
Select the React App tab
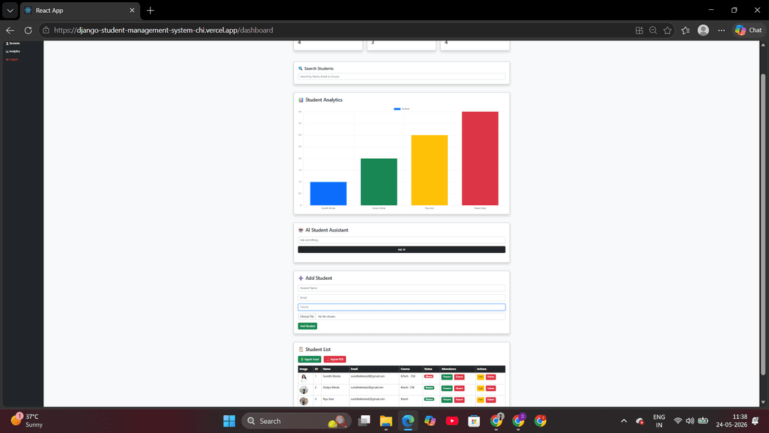[x=80, y=10]
